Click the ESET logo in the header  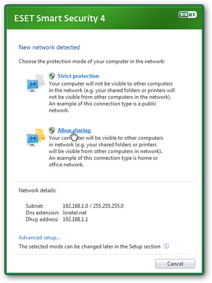(188, 14)
